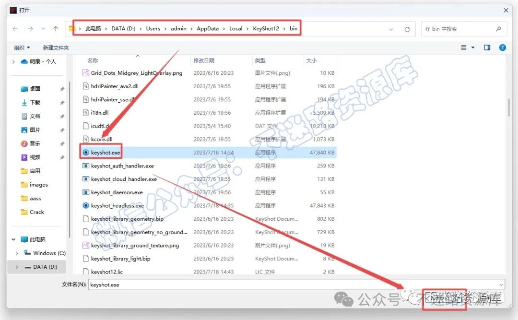Go up one folder level
The image size is (518, 320).
point(56,29)
